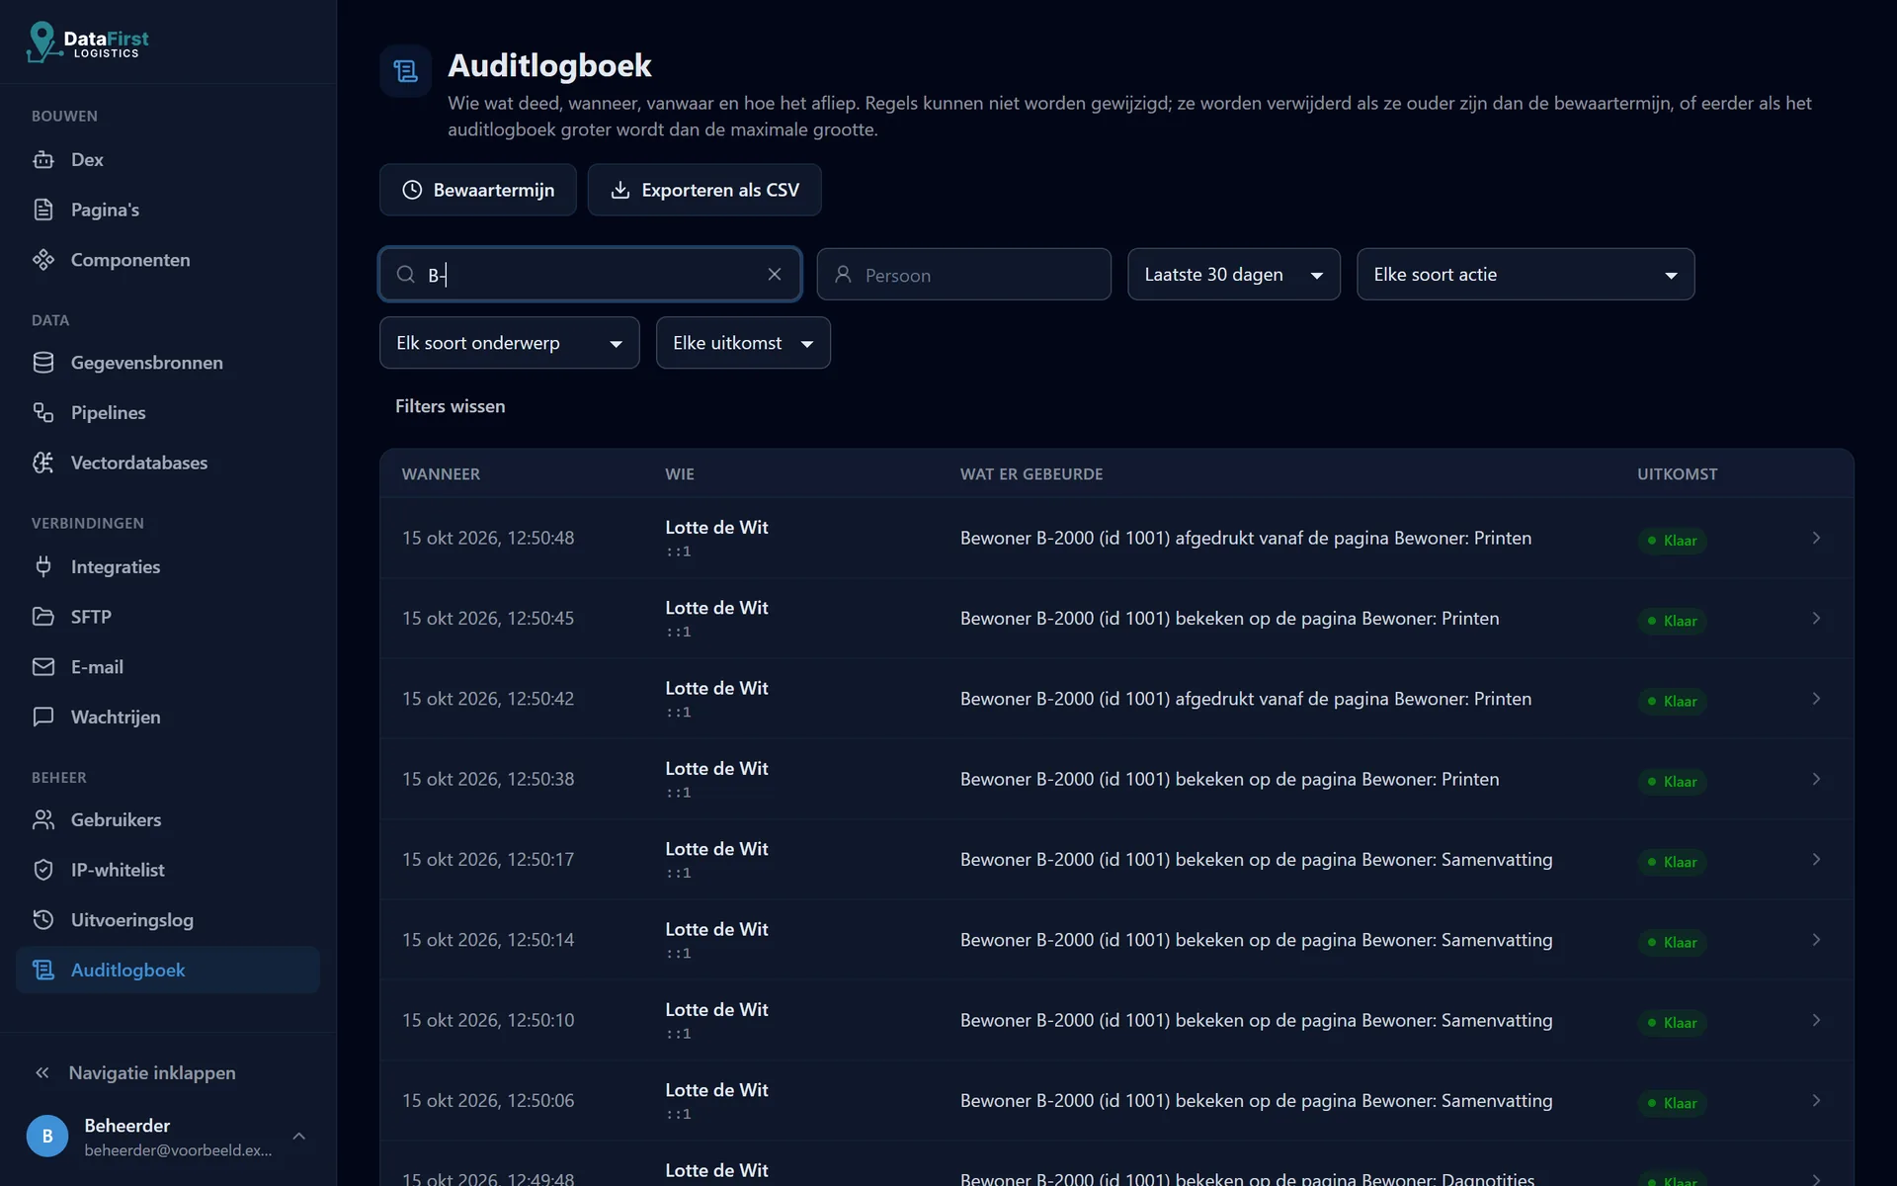Expand the 12:50:48 log row chevron
The width and height of the screenshot is (1897, 1186).
(x=1816, y=539)
